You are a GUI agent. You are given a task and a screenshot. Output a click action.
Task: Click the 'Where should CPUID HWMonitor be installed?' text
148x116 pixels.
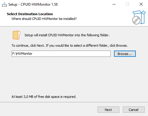pyautogui.click(x=44, y=19)
